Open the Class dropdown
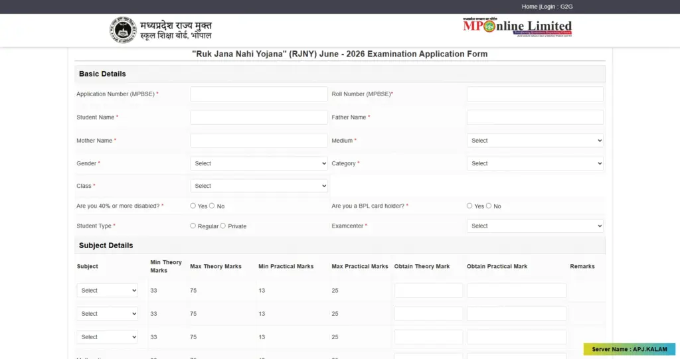 259,186
